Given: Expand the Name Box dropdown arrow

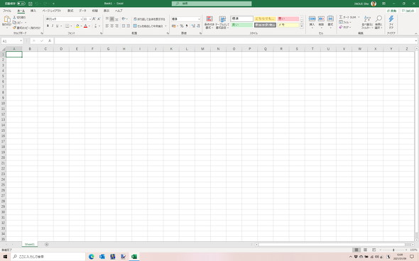Looking at the screenshot, I should pyautogui.click(x=21, y=41).
